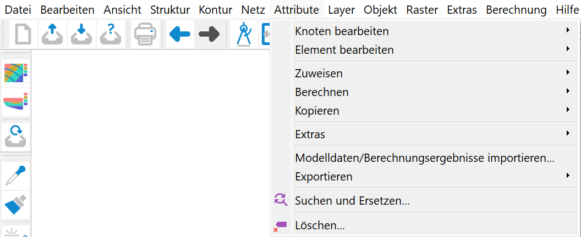The width and height of the screenshot is (581, 237).
Task: Click the eyedropper tool icon
Action: click(x=16, y=176)
